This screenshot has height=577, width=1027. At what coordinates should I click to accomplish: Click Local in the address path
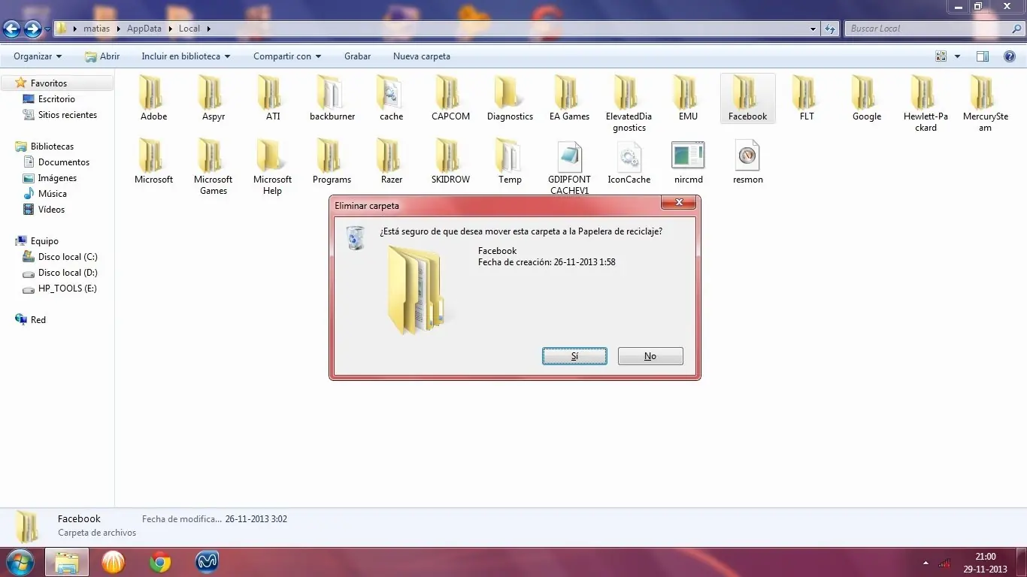[189, 29]
